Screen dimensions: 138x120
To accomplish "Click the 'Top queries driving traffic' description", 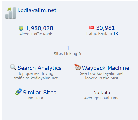I will [x=36, y=76].
